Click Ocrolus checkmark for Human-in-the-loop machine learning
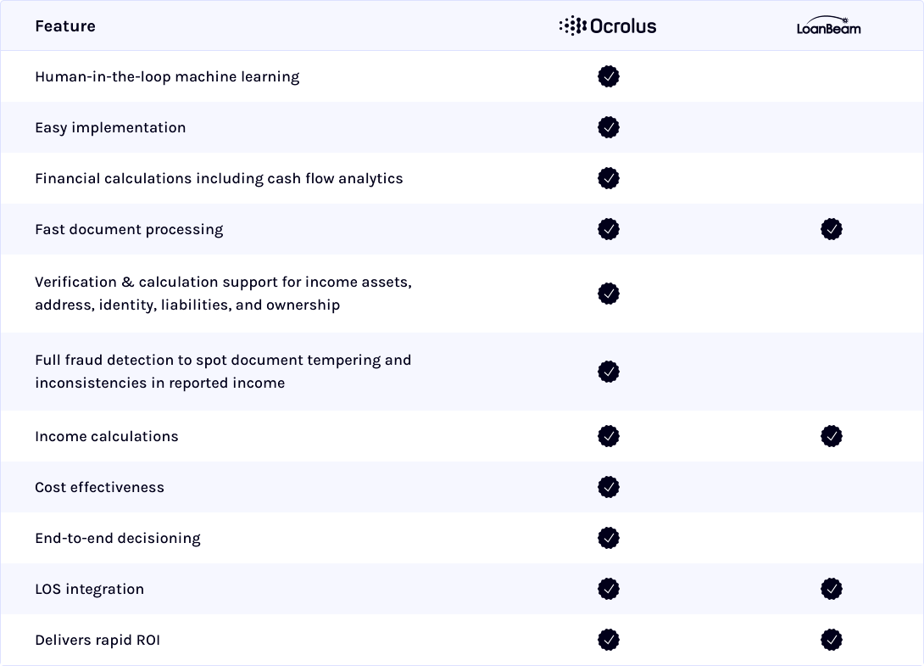This screenshot has width=924, height=666. pos(608,76)
